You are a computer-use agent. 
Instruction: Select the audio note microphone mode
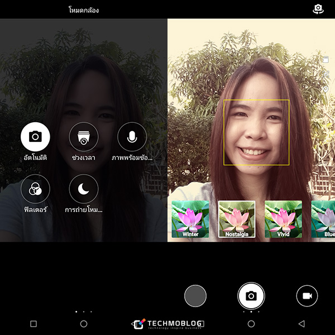point(132,137)
